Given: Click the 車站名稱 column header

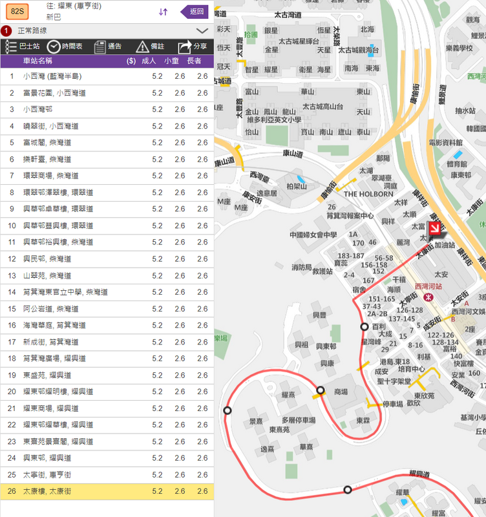Looking at the screenshot, I should click(37, 61).
